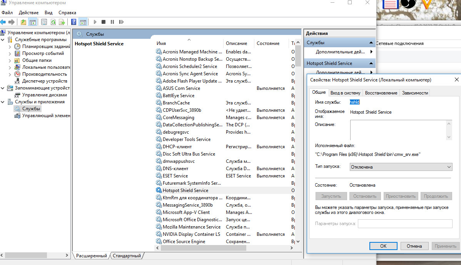Switch to the Стандартный view tab
Viewport: 461px width, 265px height.
click(127, 256)
